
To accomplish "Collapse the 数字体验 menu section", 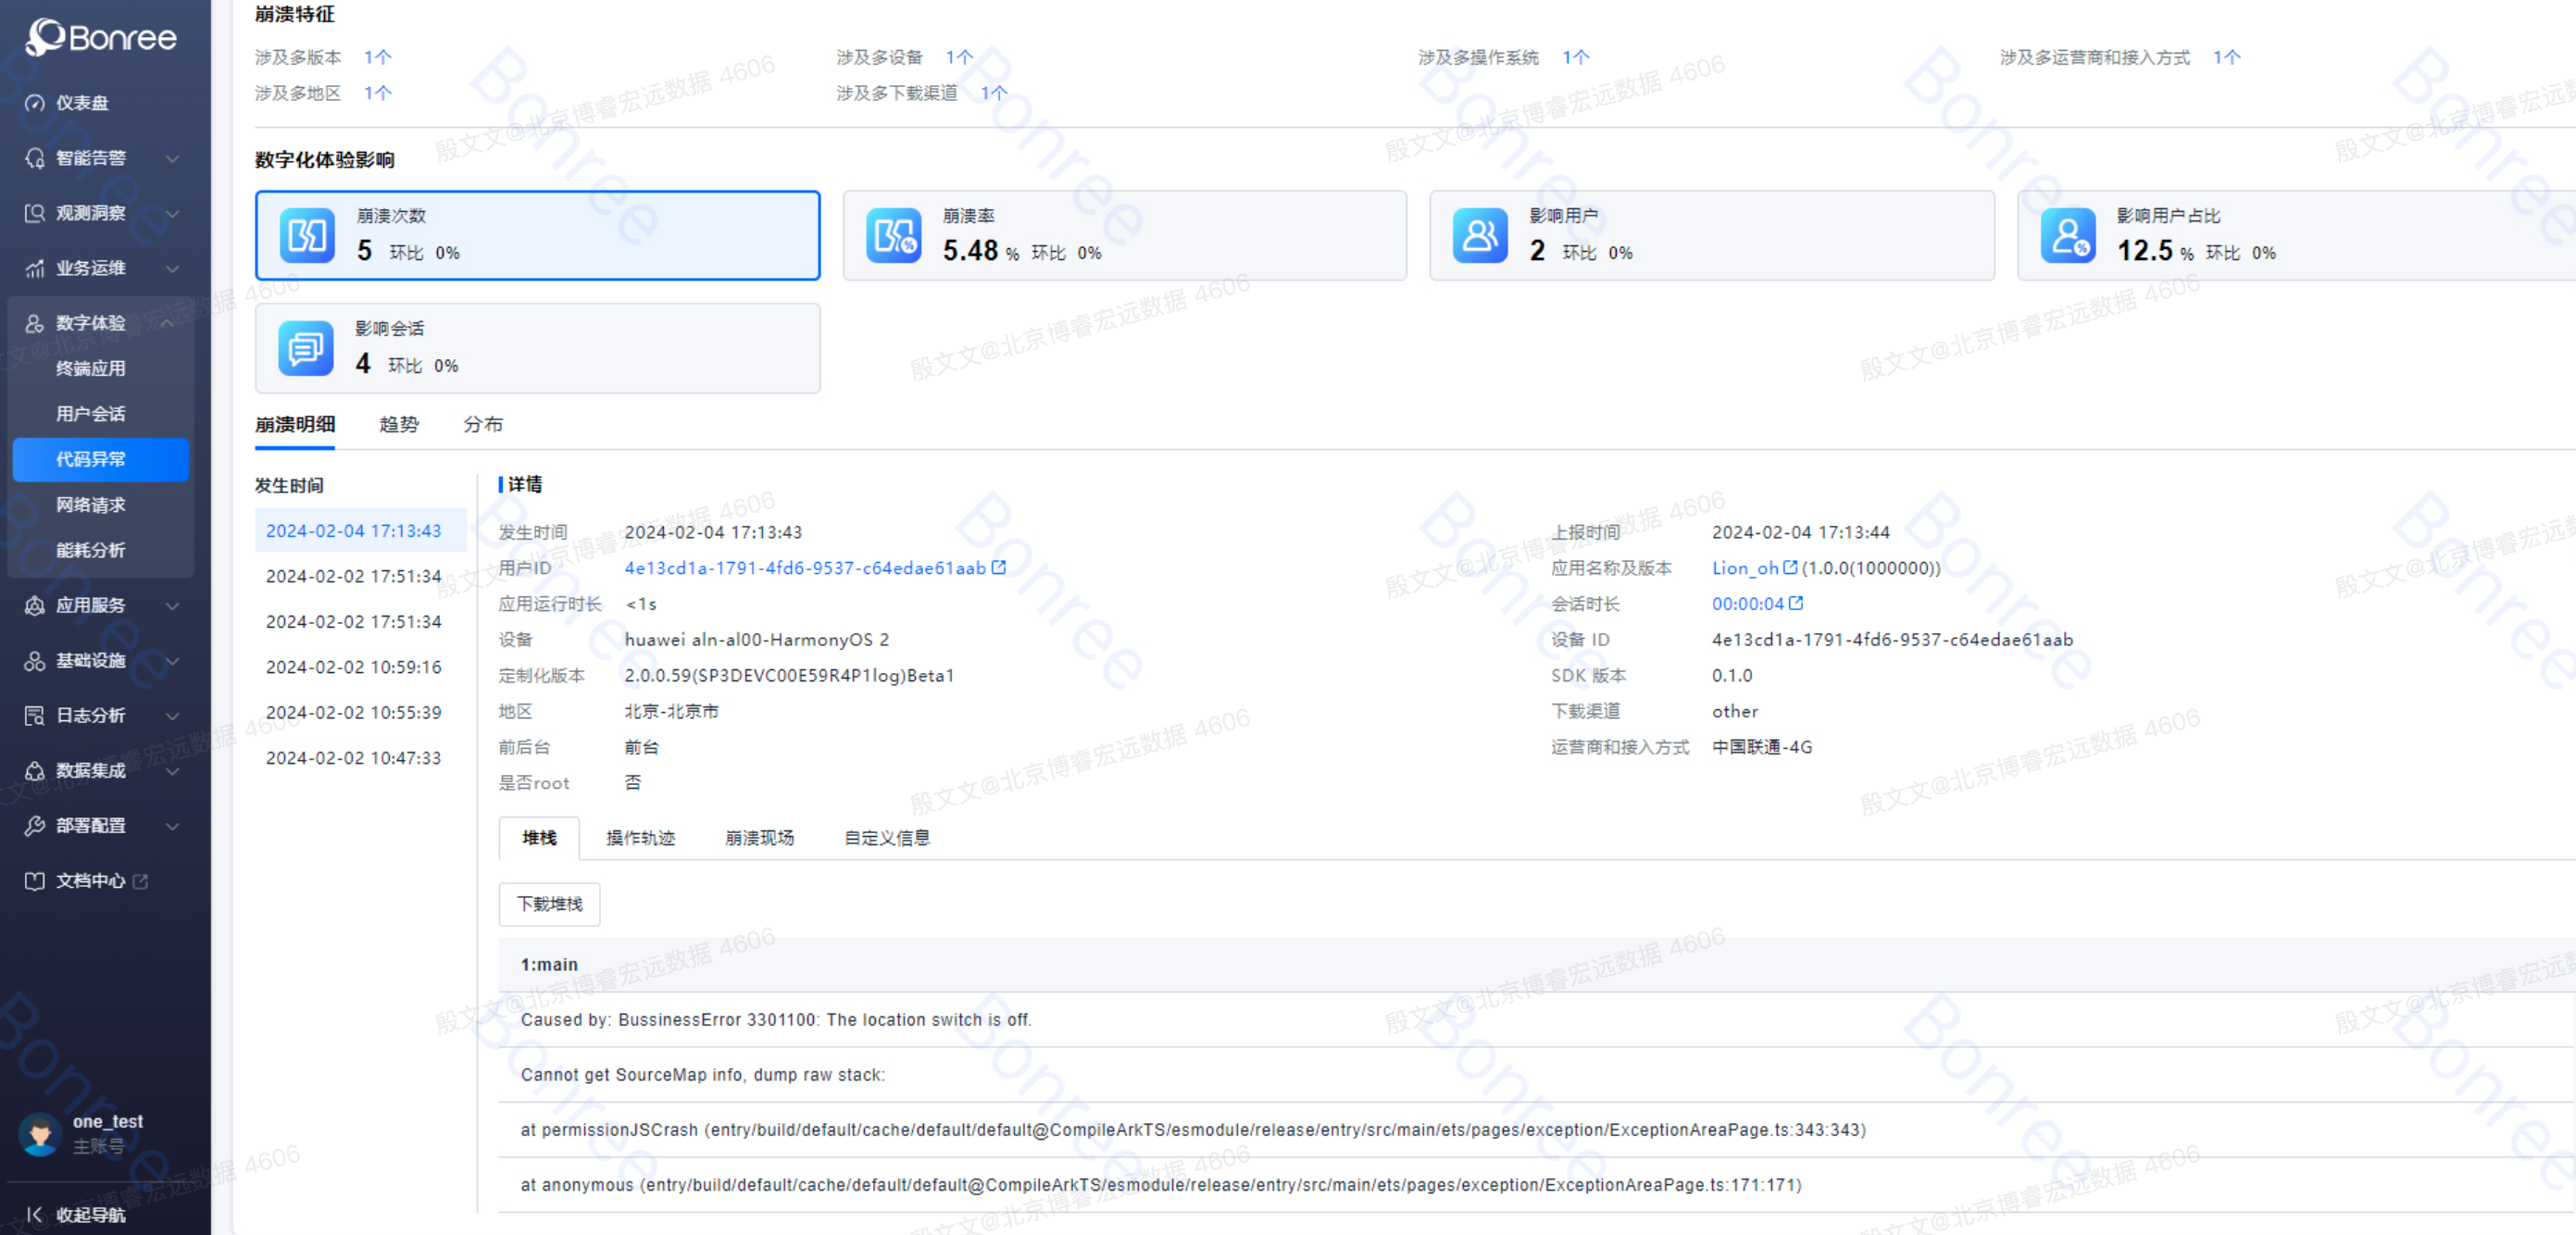I will point(167,323).
